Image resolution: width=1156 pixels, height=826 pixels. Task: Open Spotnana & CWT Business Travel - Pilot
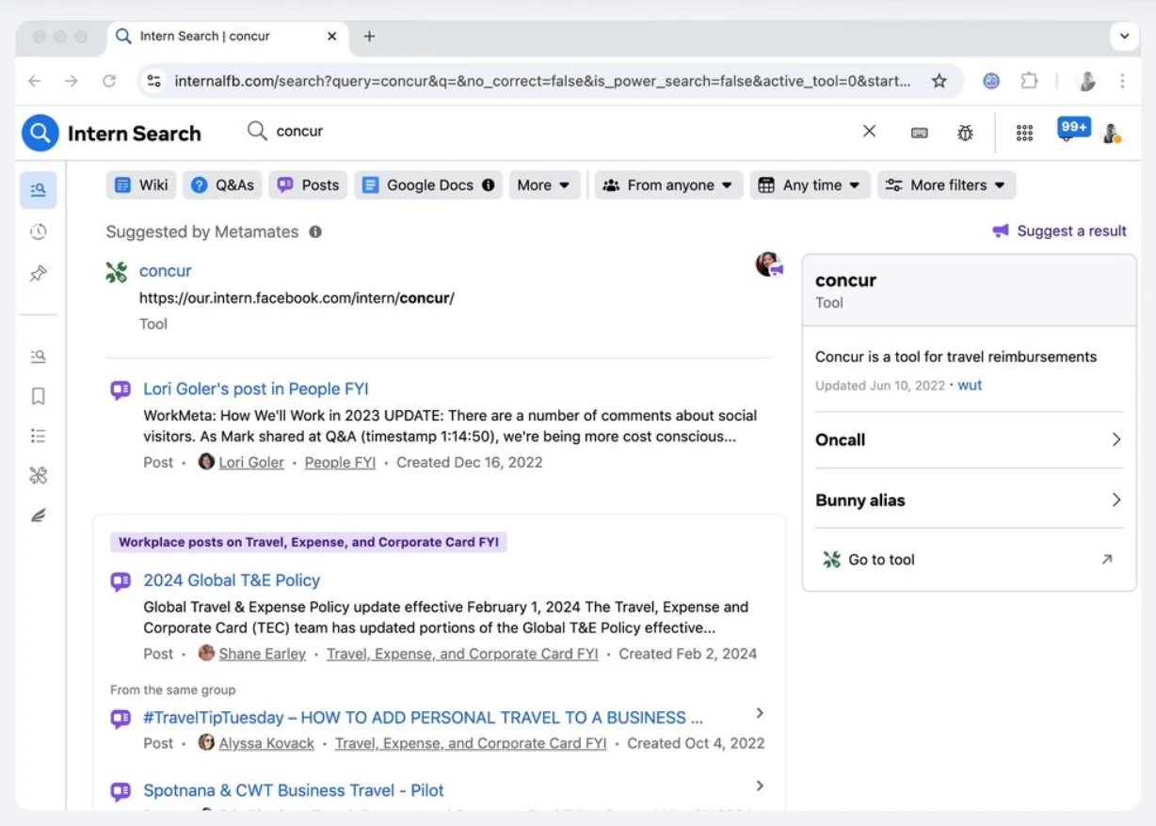pos(294,790)
